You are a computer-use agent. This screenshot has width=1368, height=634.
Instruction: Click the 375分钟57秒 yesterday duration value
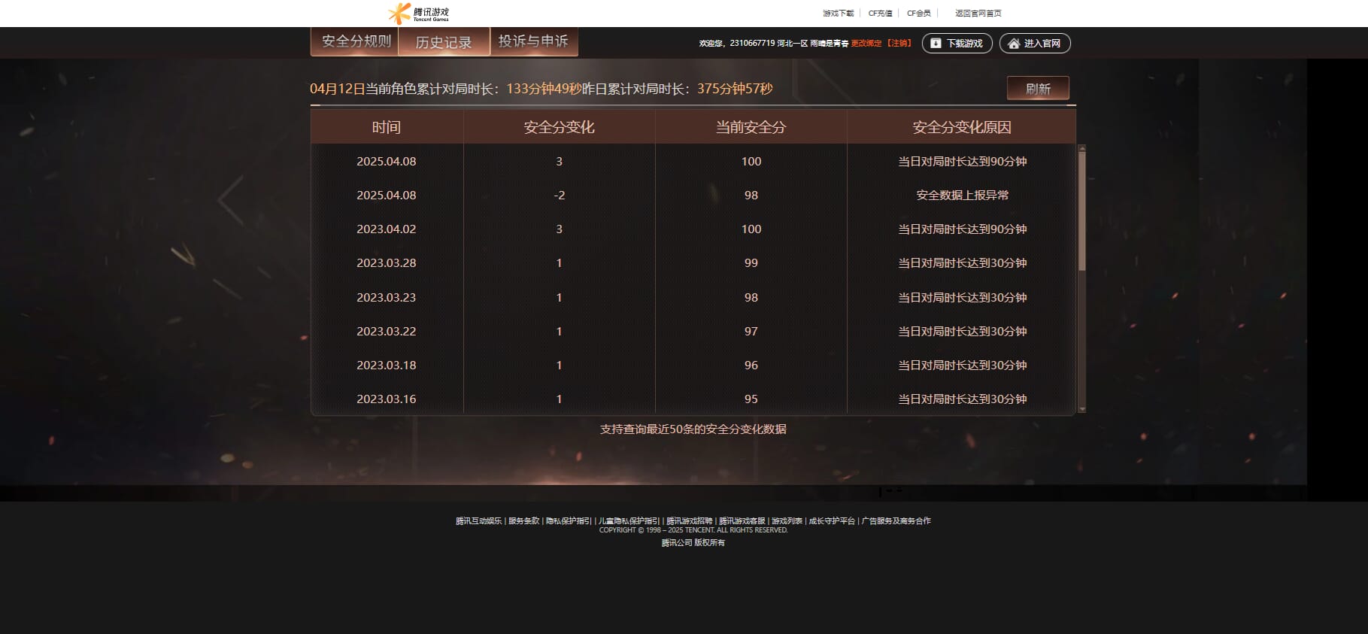735,89
